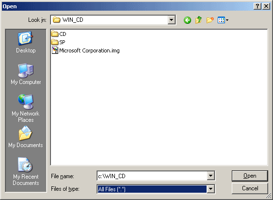
Task: Show My Recent Documents
Action: (26, 171)
